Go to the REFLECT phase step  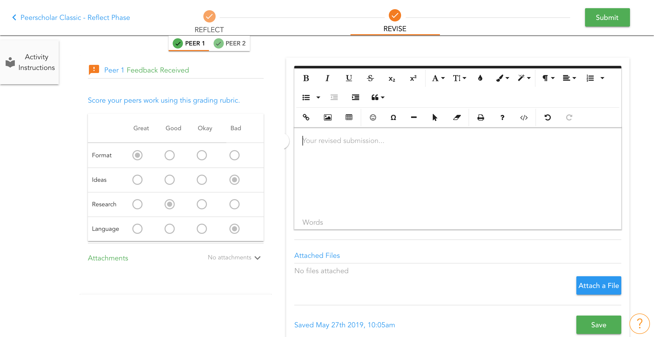[209, 17]
